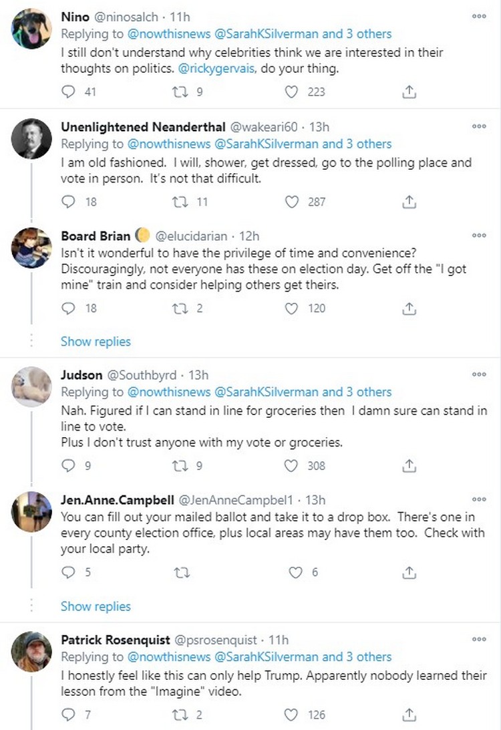View Nino's profile picture
Viewport: 501px width, 730px height.
tap(31, 29)
